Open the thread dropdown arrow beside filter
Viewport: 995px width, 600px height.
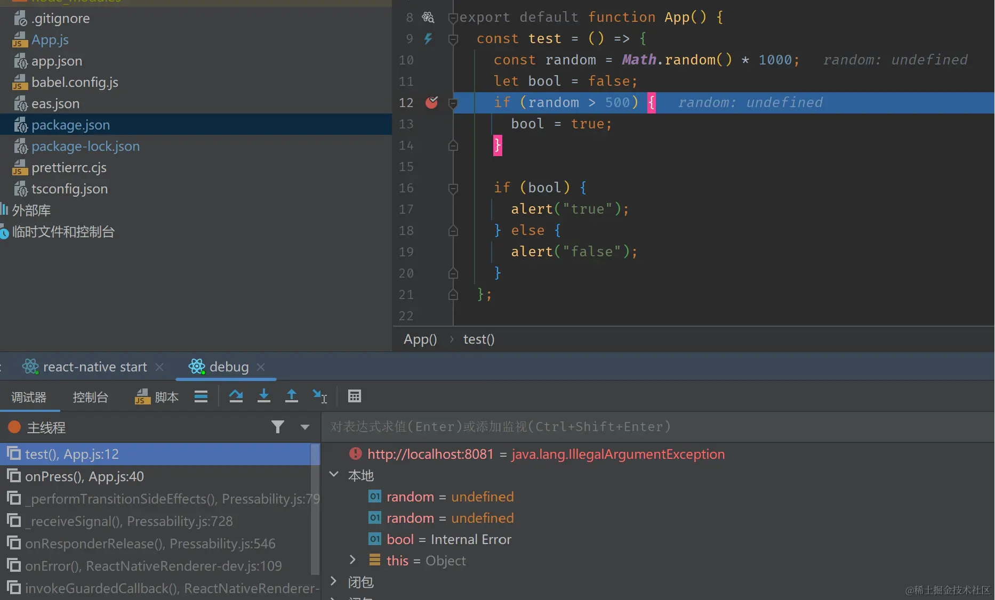[305, 427]
